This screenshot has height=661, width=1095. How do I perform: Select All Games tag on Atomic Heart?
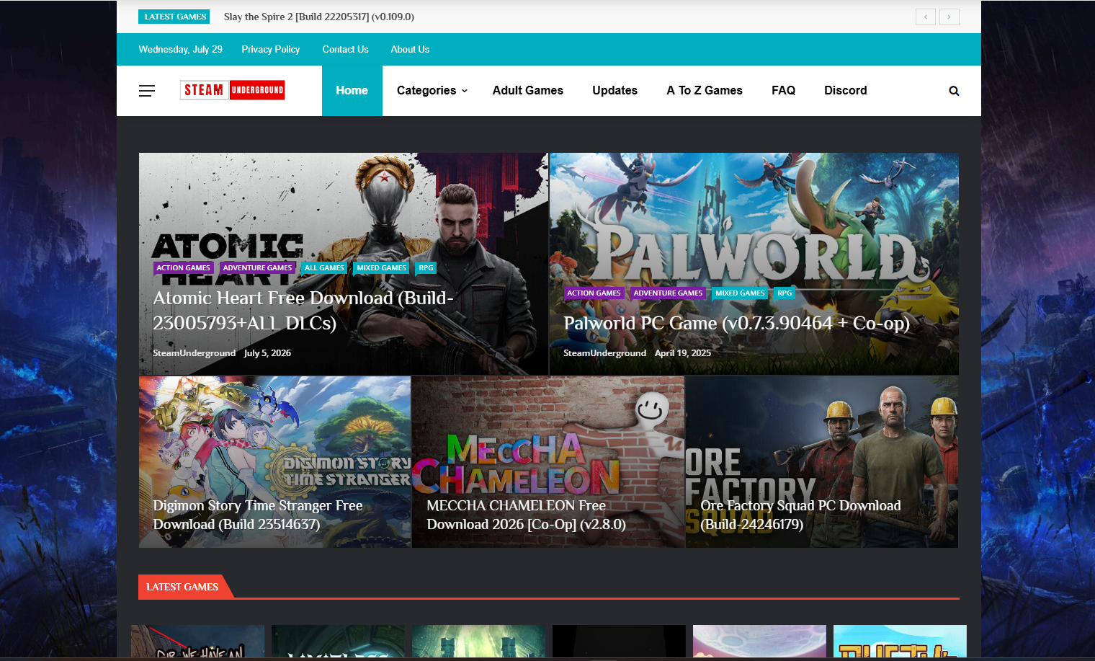point(324,268)
